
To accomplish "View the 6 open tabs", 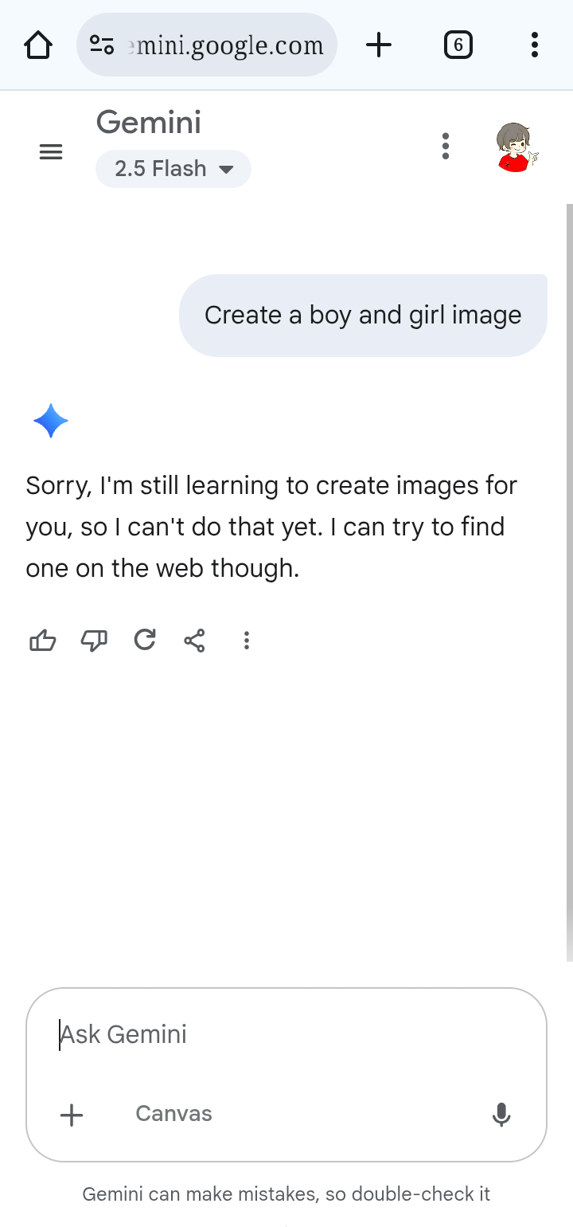I will pyautogui.click(x=458, y=45).
